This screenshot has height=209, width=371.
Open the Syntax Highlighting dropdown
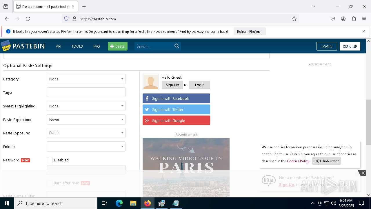pyautogui.click(x=86, y=106)
